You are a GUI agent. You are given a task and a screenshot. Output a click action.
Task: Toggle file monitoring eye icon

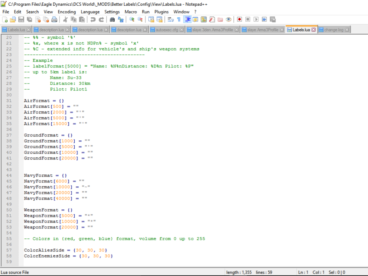point(229,20)
